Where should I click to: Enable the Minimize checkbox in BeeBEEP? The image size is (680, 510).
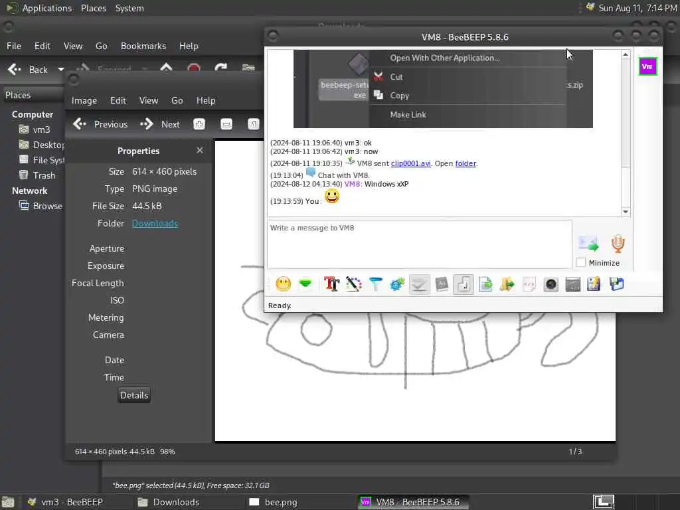click(x=581, y=262)
